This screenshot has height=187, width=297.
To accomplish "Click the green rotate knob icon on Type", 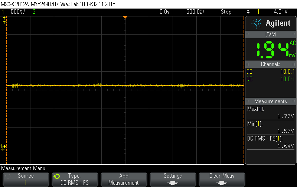I will click(57, 176).
